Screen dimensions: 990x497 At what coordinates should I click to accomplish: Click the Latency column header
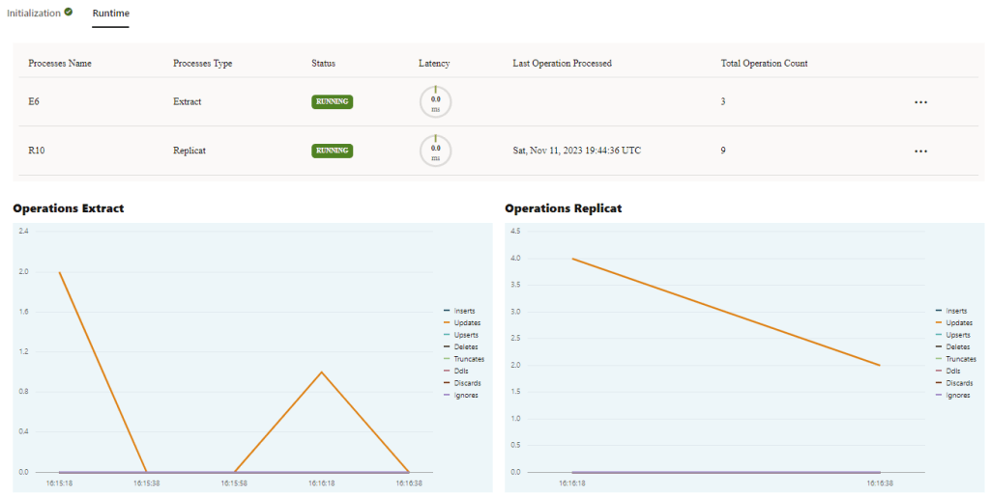(x=434, y=64)
